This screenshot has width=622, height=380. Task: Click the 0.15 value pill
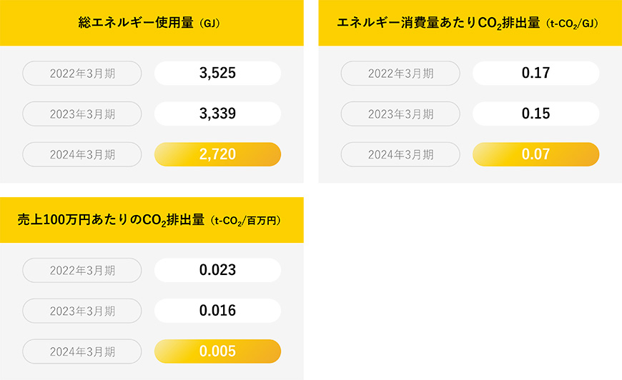click(536, 114)
